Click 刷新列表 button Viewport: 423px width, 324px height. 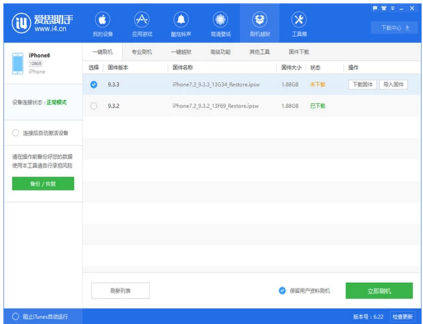[120, 291]
